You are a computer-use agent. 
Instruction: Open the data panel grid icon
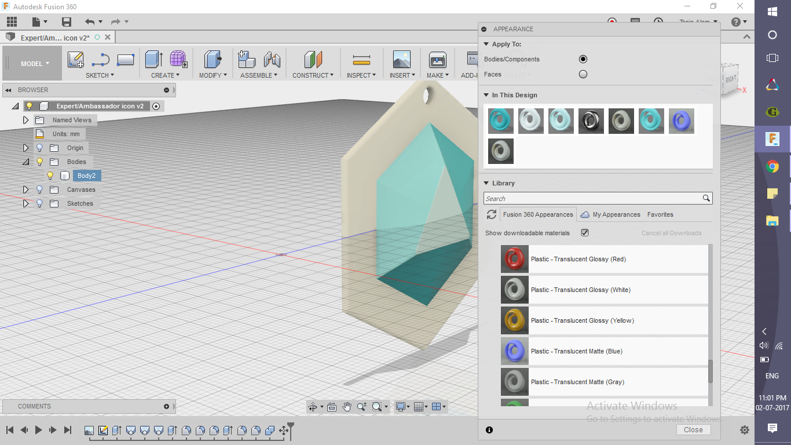click(x=12, y=22)
